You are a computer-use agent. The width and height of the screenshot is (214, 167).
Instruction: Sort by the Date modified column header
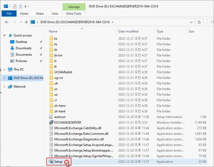[x=128, y=31]
